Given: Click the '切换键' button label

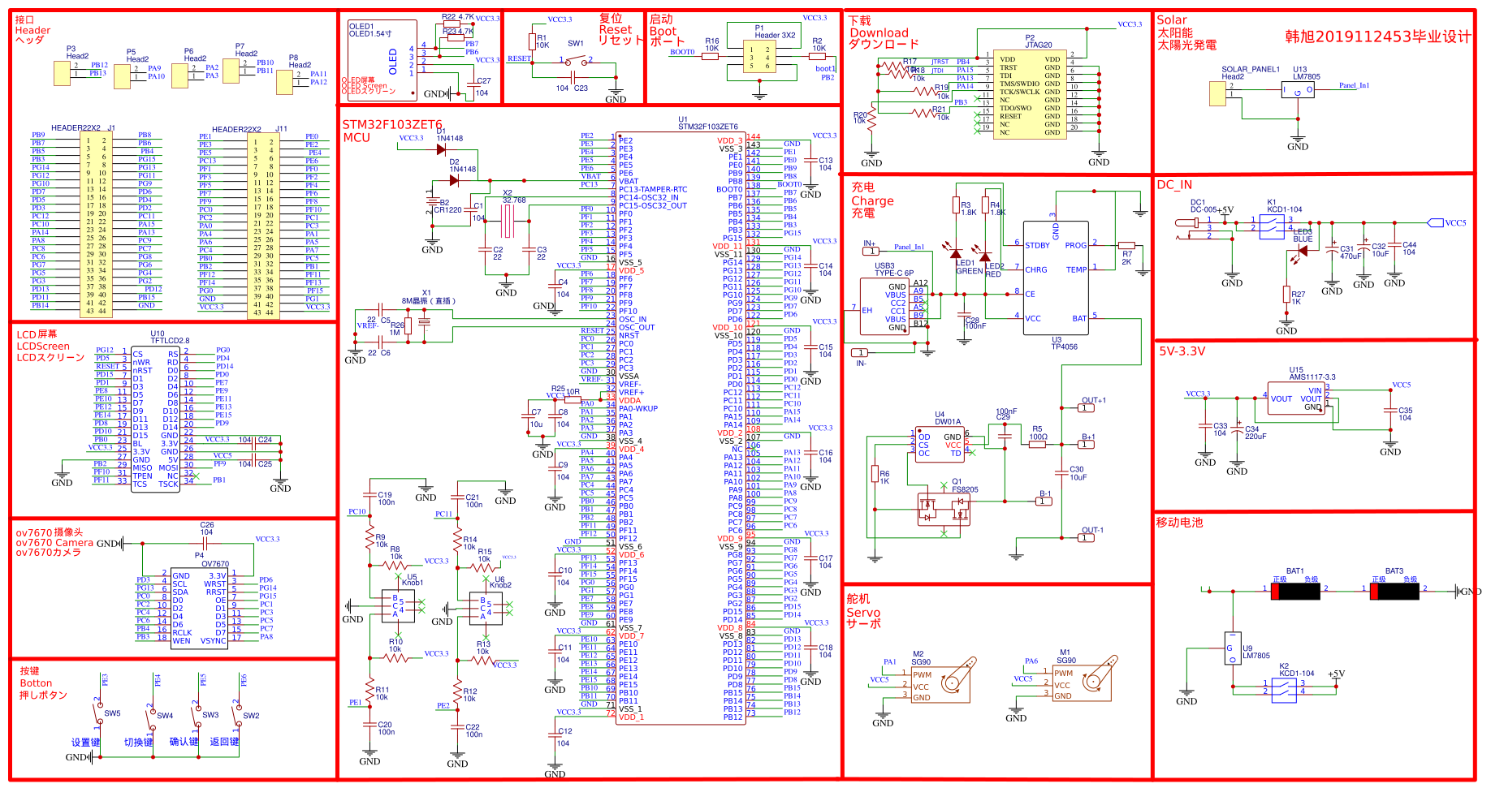Looking at the screenshot, I should click(138, 743).
